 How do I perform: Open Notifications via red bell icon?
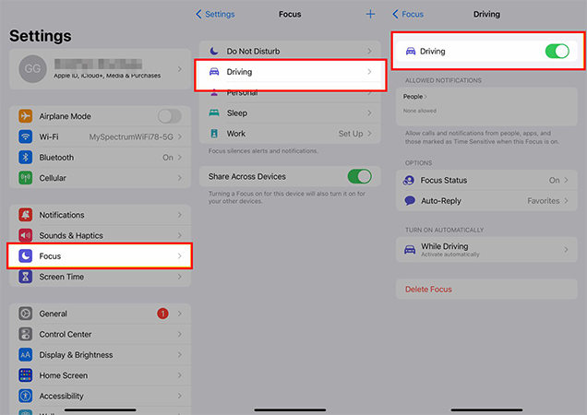pos(25,215)
